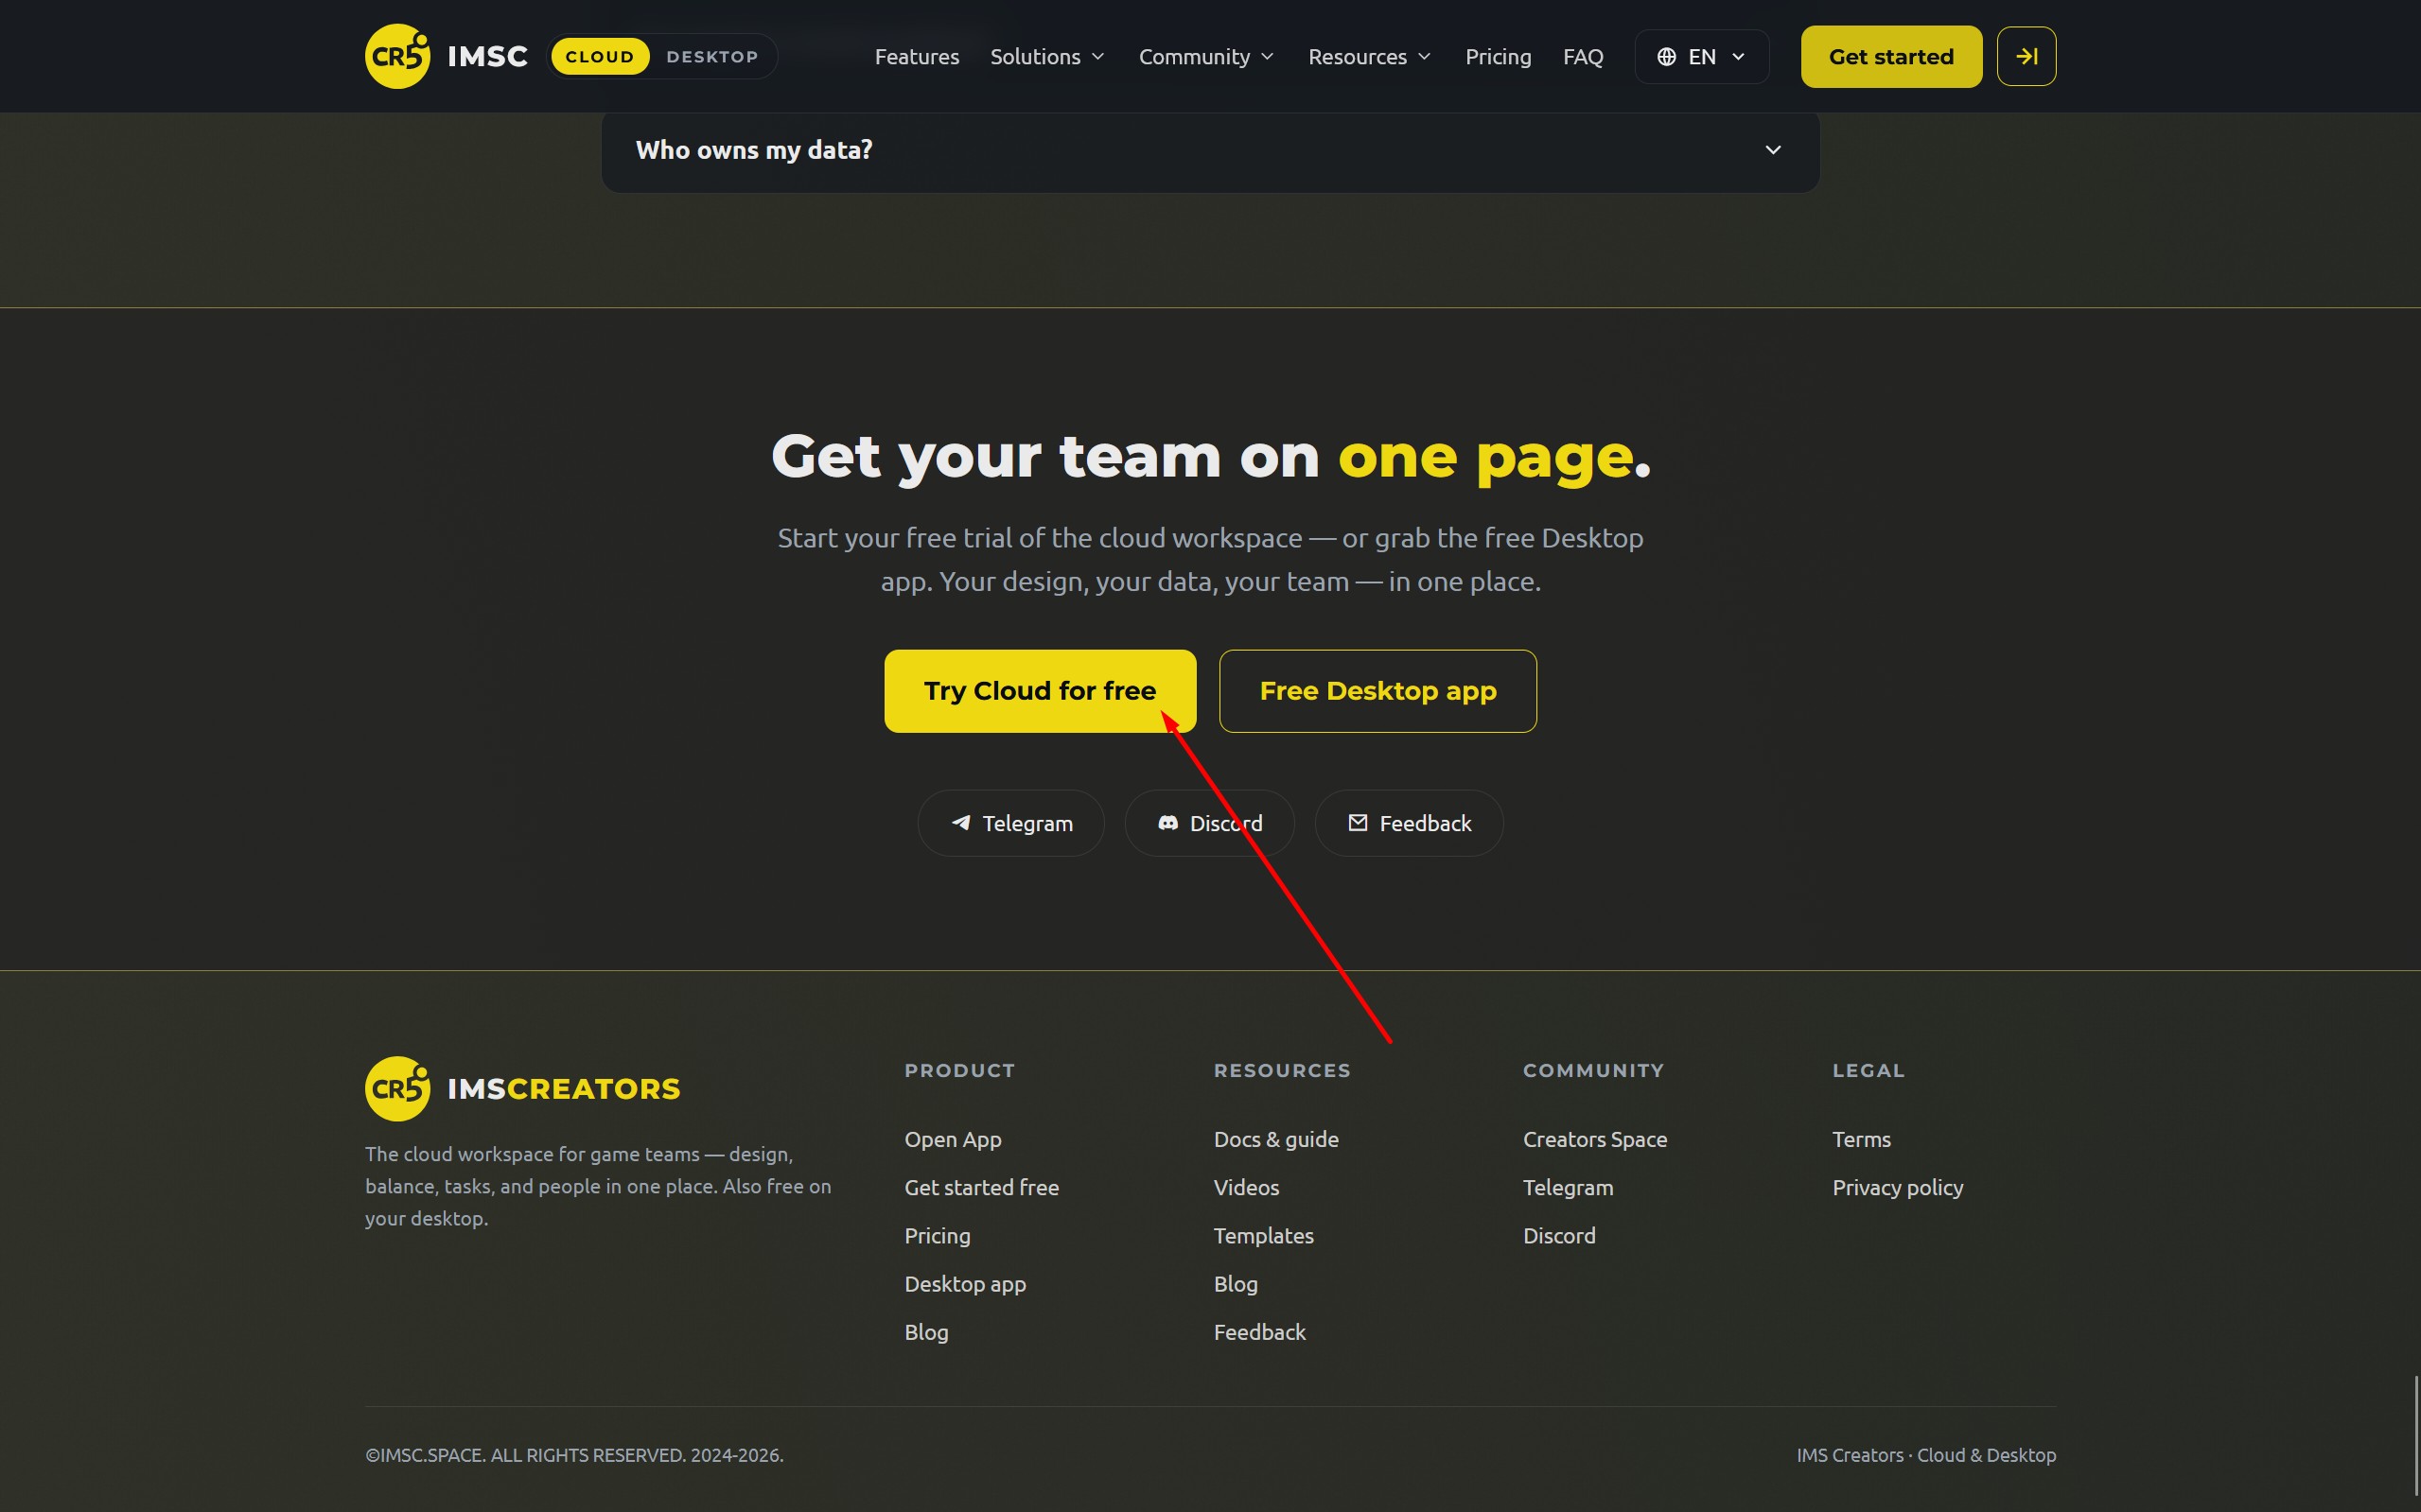Open the EN language selector
Image resolution: width=2421 pixels, height=1512 pixels.
pos(1701,57)
